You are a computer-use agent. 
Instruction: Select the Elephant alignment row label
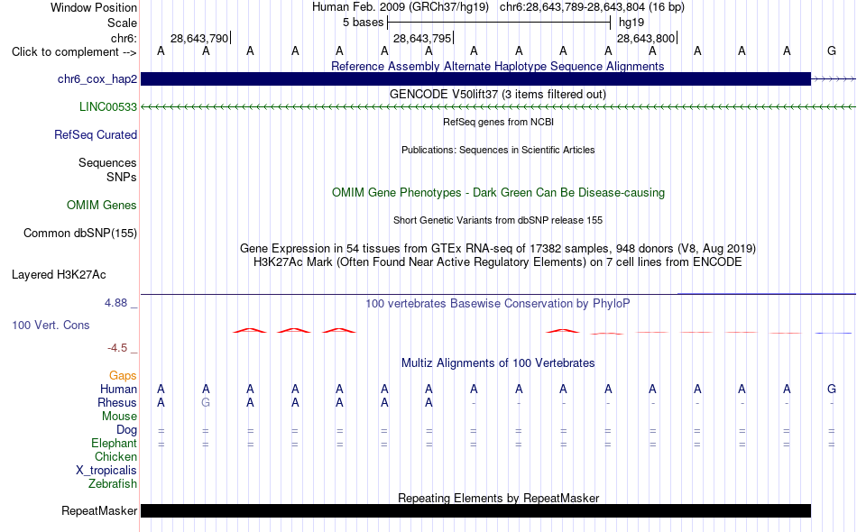pyautogui.click(x=114, y=443)
